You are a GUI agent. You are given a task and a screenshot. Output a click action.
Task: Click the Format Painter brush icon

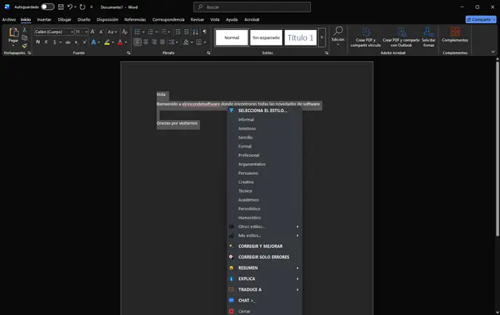[x=25, y=46]
